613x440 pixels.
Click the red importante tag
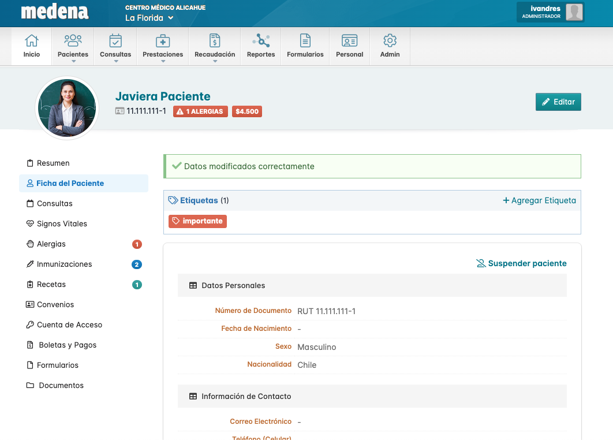[197, 221]
